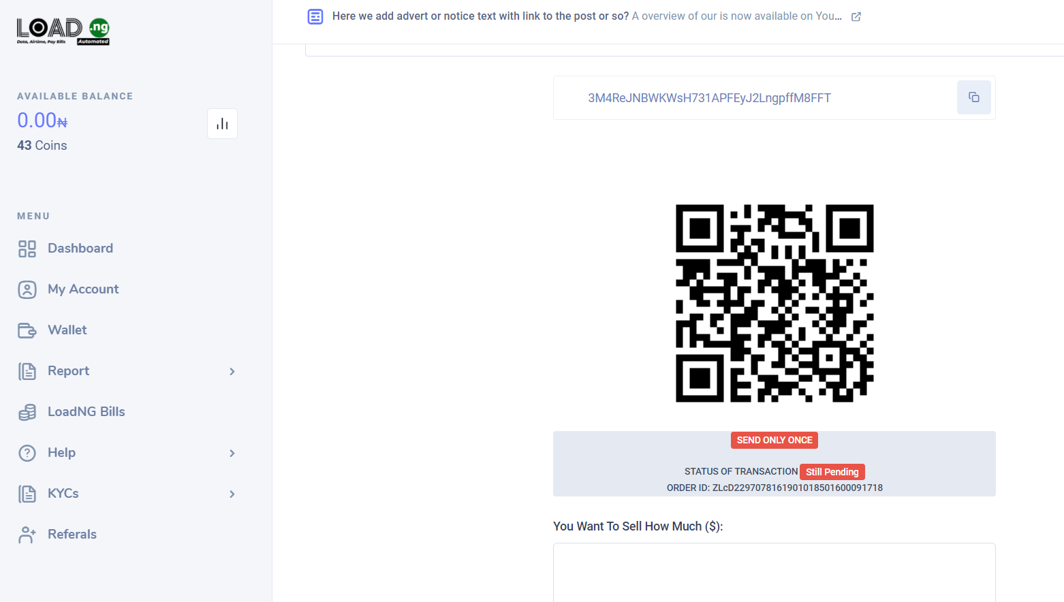This screenshot has height=602, width=1064.
Task: Click the My Account profile icon
Action: [x=27, y=289]
